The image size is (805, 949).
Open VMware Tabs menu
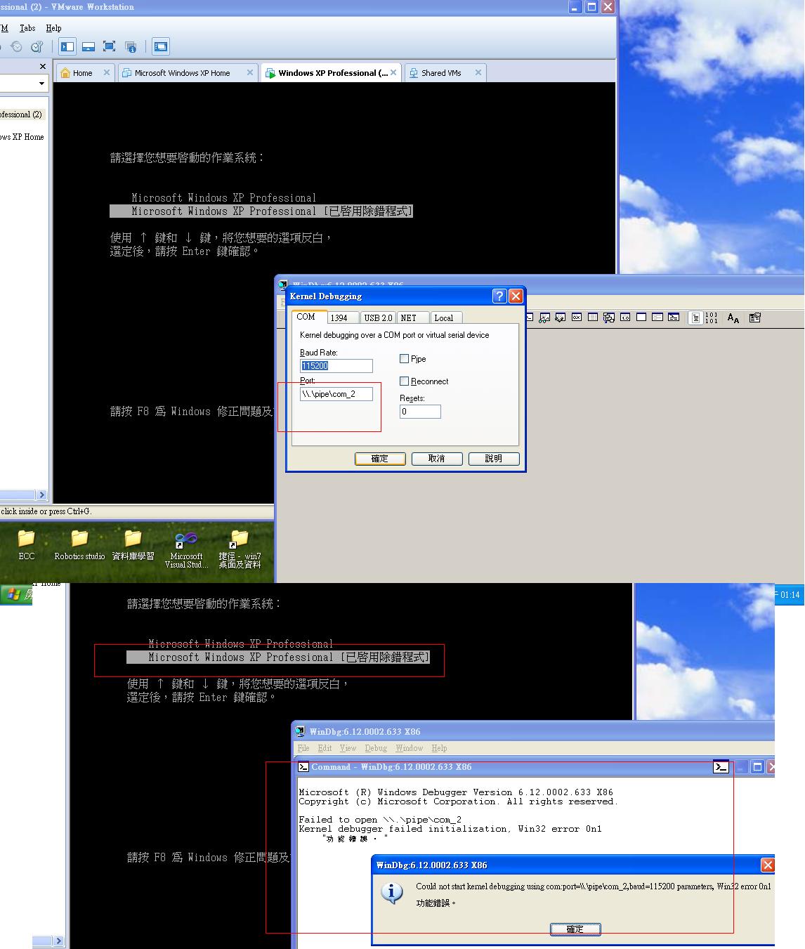[27, 28]
